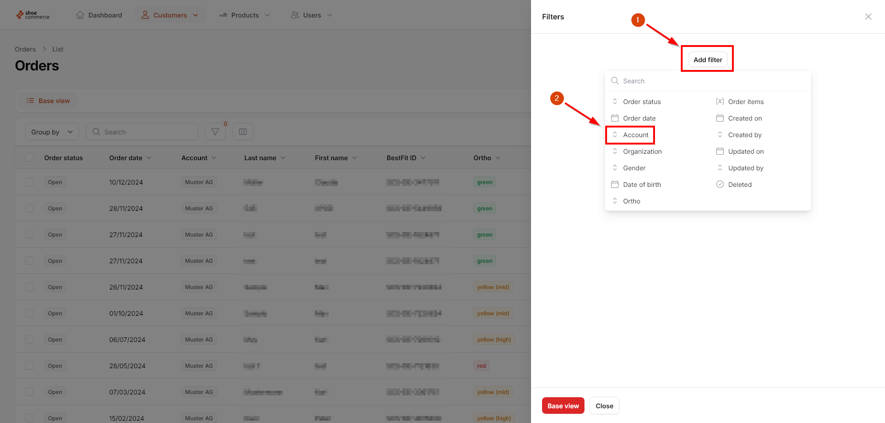Click the Close button in Filters panel
Viewport: 885px width, 423px height.
tap(604, 406)
